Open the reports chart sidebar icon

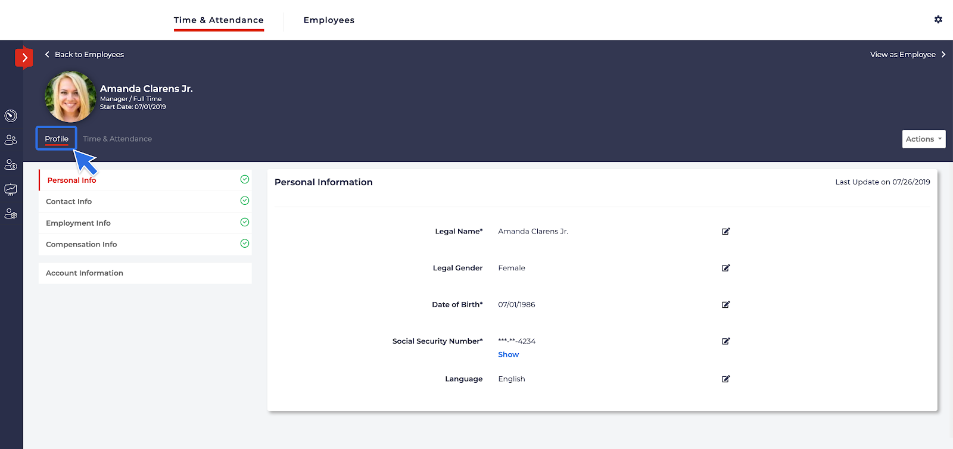11,189
